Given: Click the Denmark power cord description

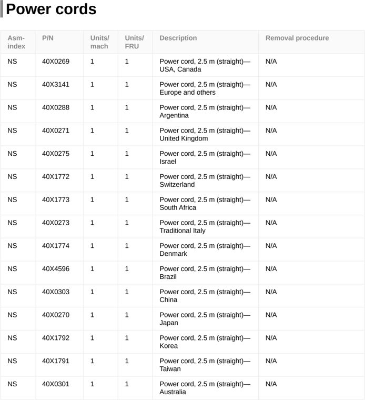Looking at the screenshot, I should pyautogui.click(x=205, y=250).
